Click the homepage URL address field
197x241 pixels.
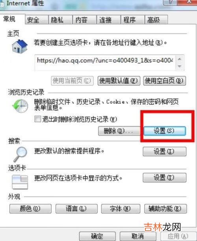(105, 63)
